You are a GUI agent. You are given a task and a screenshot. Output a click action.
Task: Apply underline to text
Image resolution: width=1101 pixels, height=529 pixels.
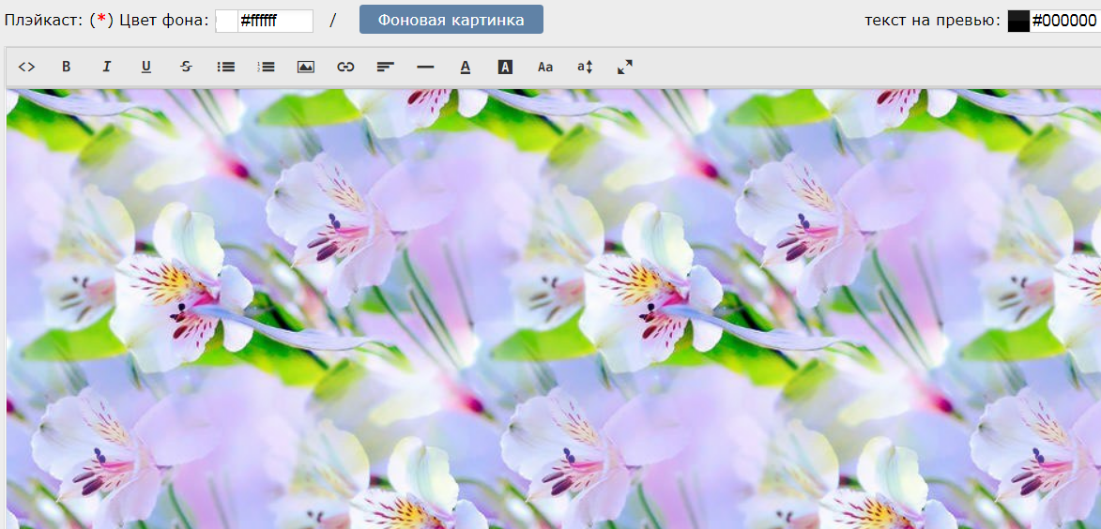145,67
